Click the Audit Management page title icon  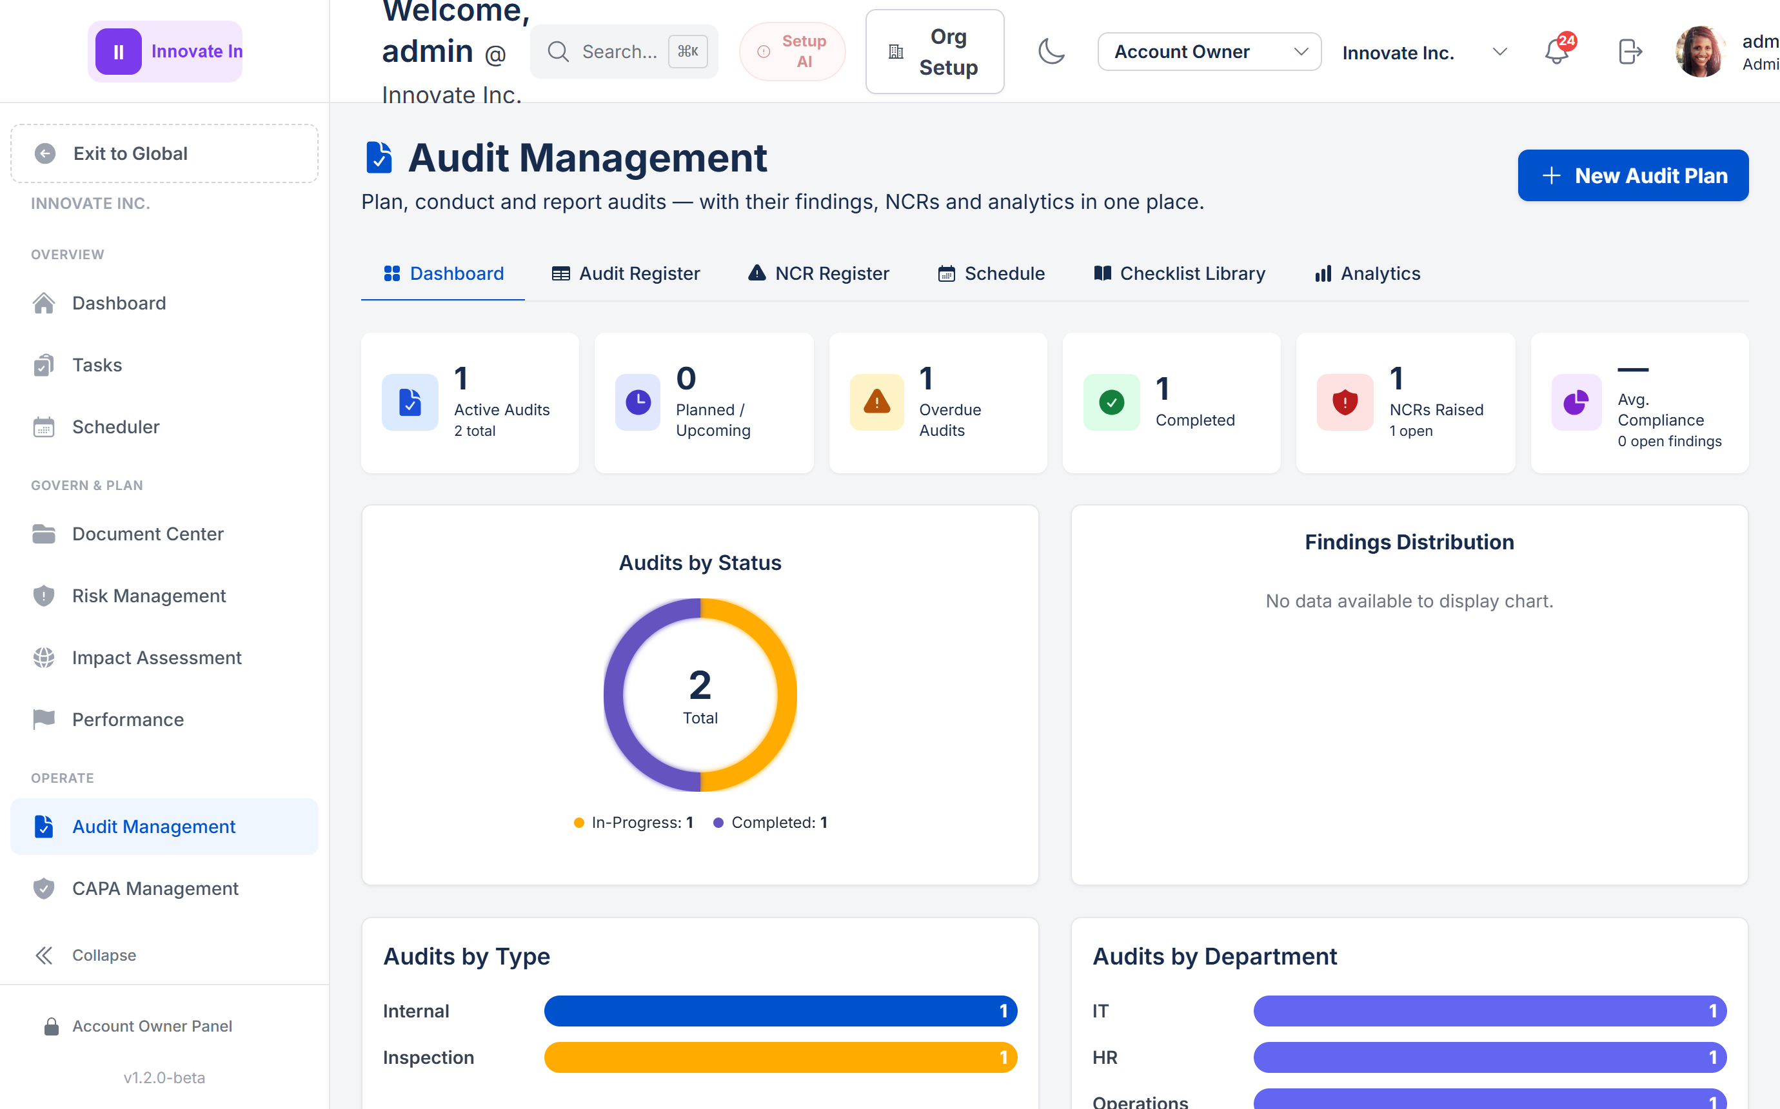[x=379, y=158]
